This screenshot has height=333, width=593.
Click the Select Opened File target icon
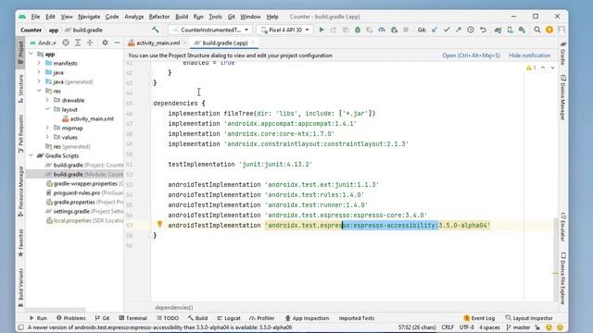click(x=66, y=43)
